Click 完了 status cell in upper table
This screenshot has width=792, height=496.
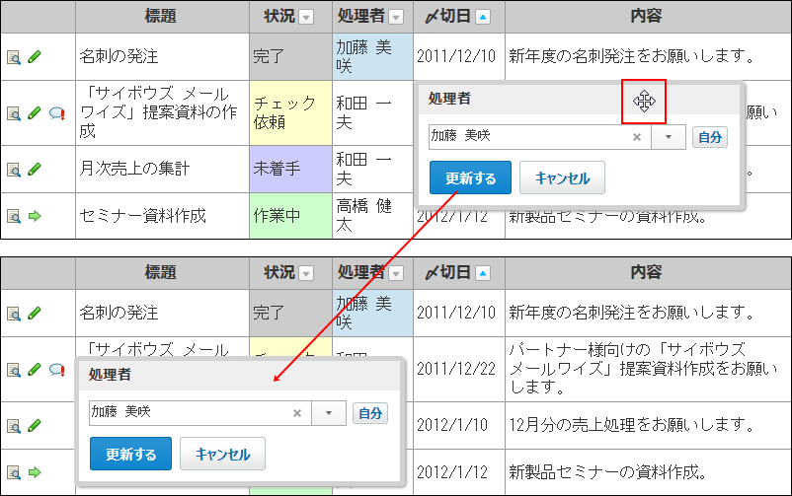(x=290, y=56)
